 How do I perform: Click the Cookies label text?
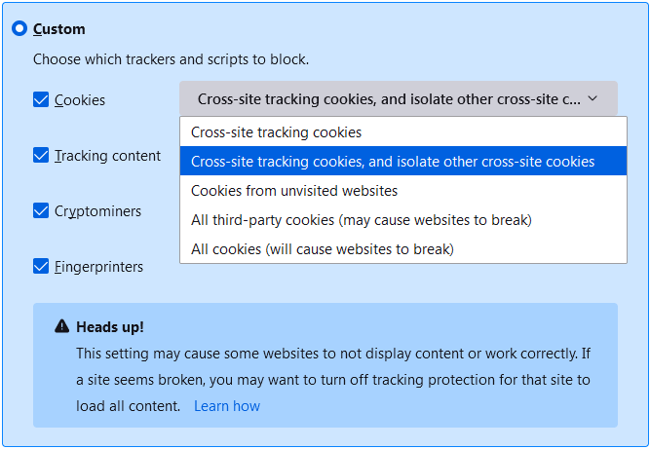click(80, 100)
